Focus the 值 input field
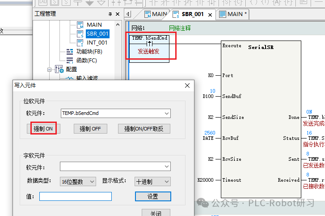The width and height of the screenshot is (325, 216). click(76, 196)
